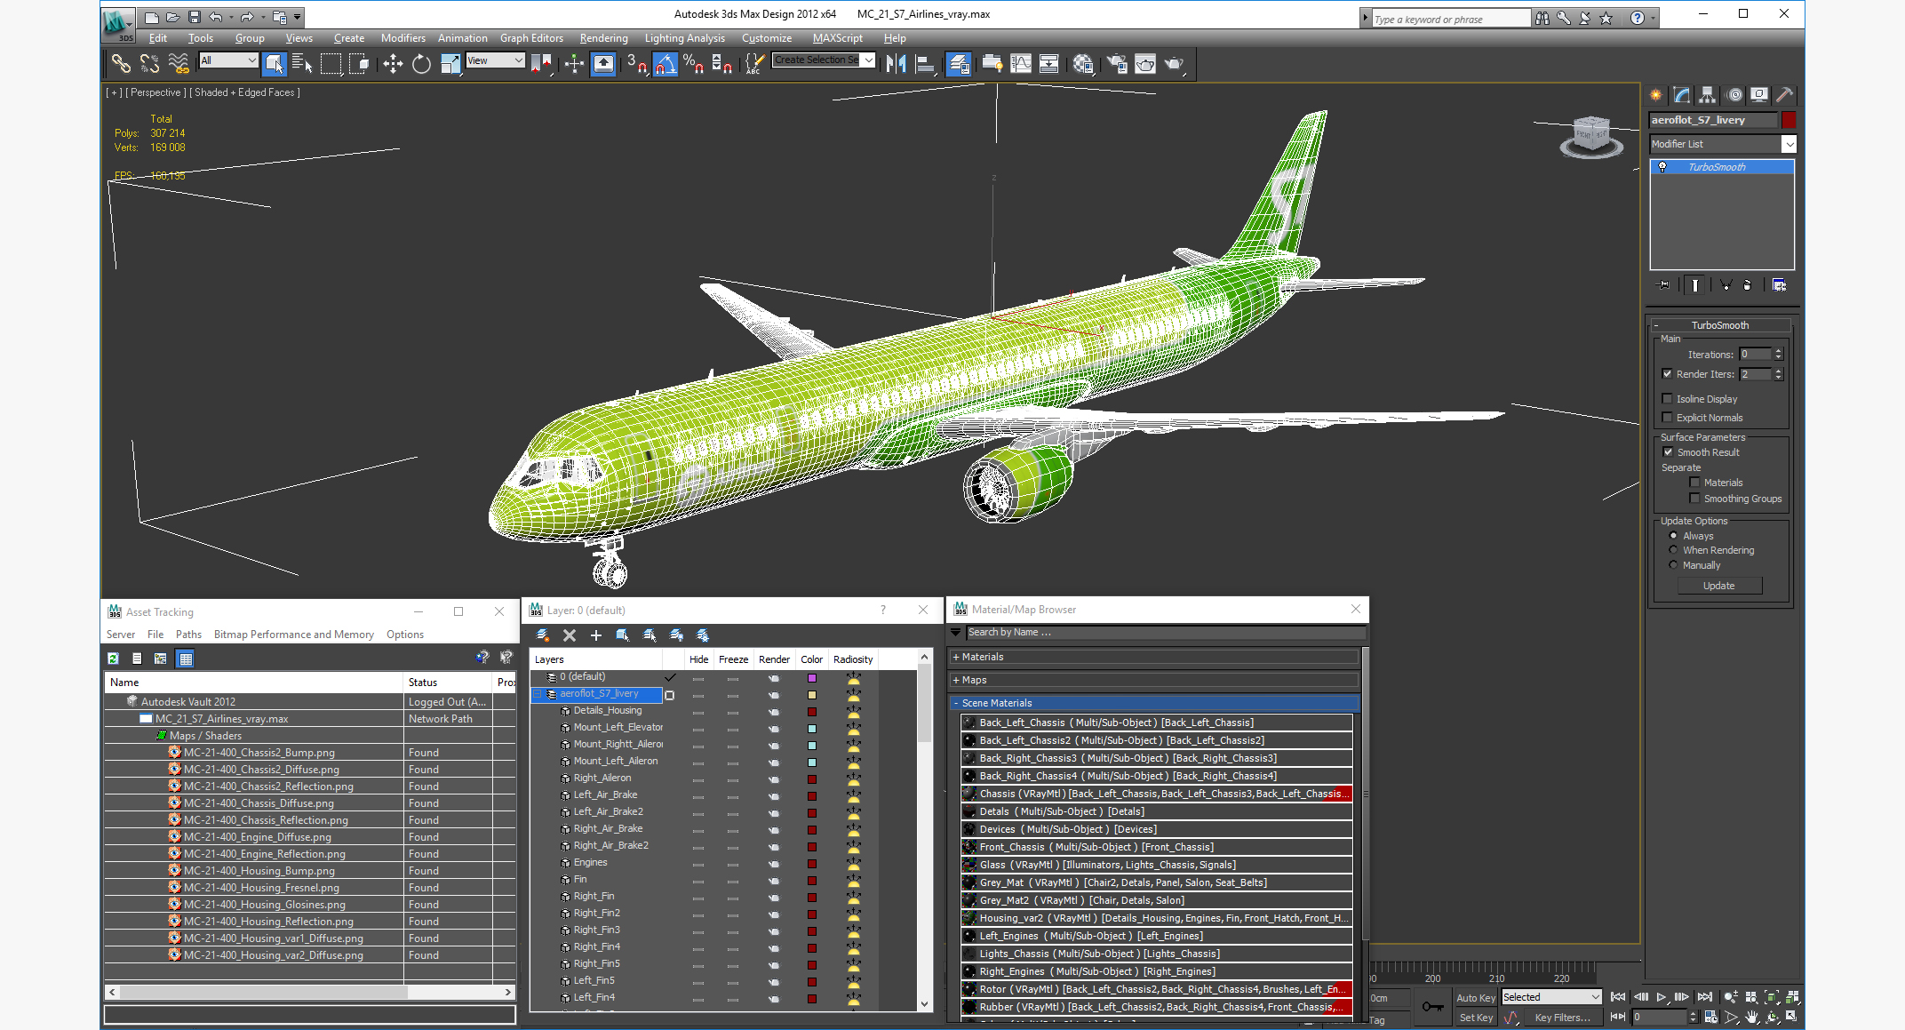
Task: Open the Render Setup icon
Action: point(1117,63)
